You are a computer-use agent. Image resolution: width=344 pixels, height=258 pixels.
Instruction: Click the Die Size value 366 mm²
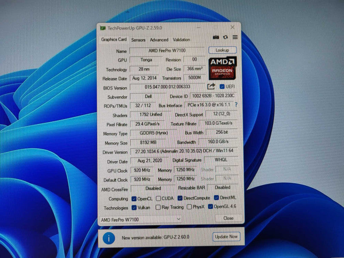(x=194, y=69)
